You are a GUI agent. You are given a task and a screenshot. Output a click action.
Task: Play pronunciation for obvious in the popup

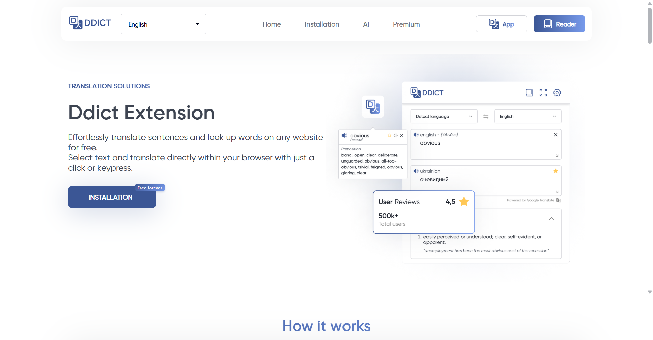point(345,135)
